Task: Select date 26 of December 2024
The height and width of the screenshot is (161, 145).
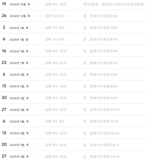Action: (4, 16)
